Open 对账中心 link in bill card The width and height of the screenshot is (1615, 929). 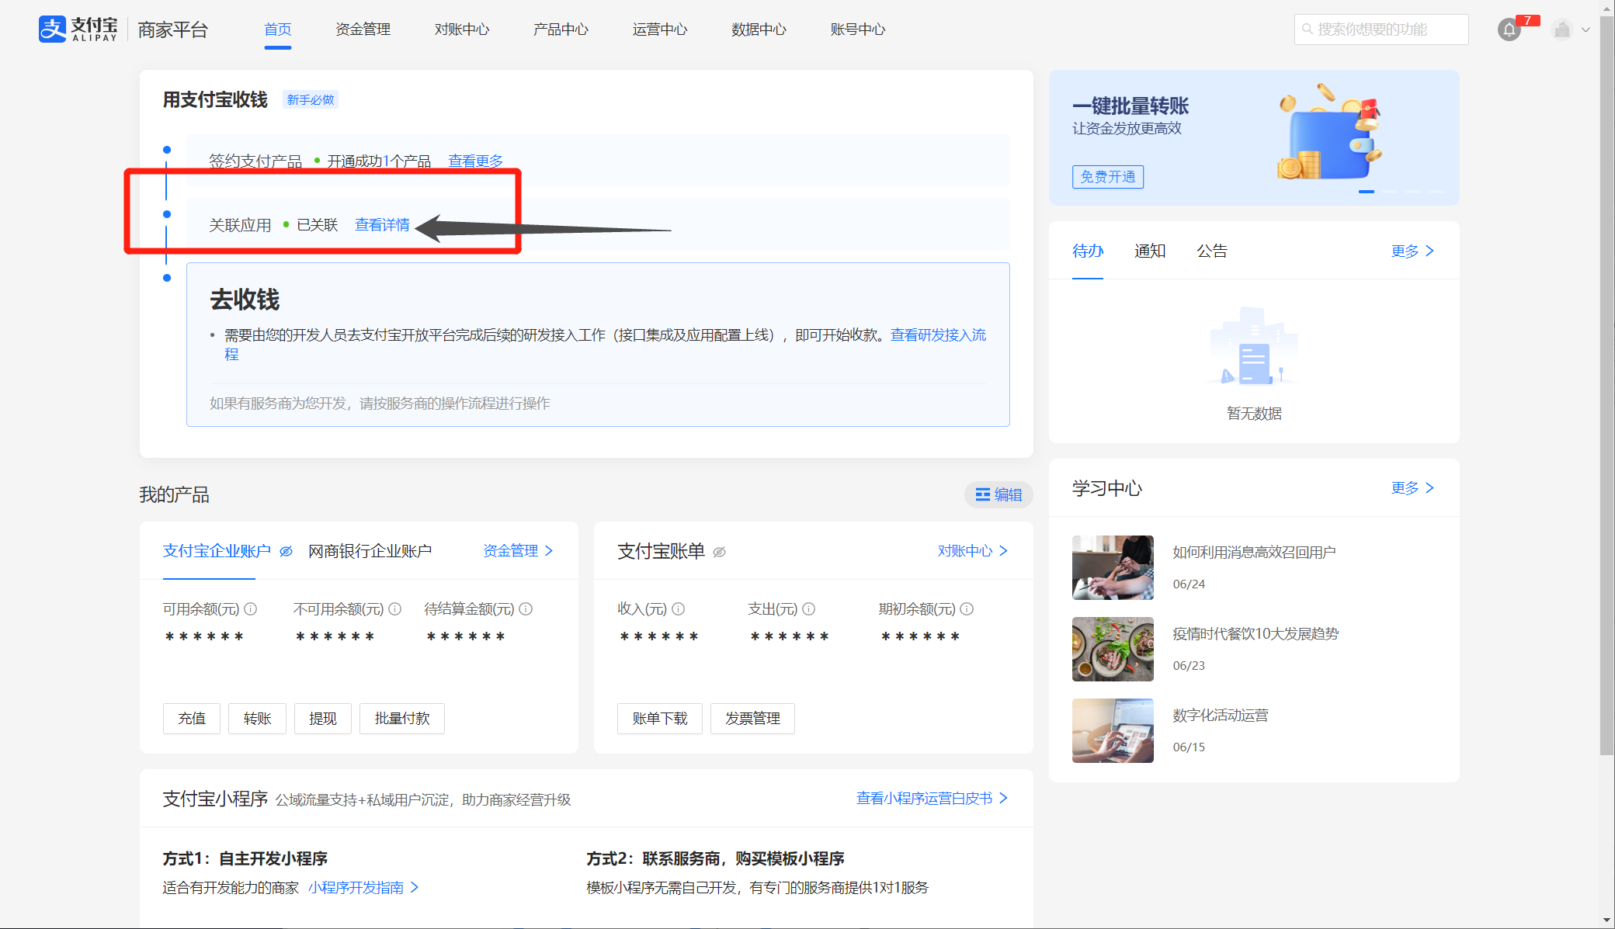(x=973, y=551)
